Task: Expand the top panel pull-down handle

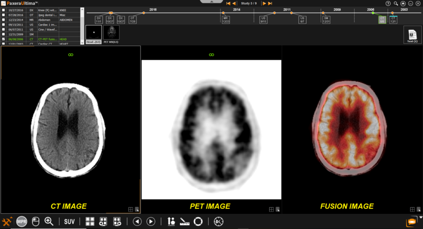Action: click(212, 2)
